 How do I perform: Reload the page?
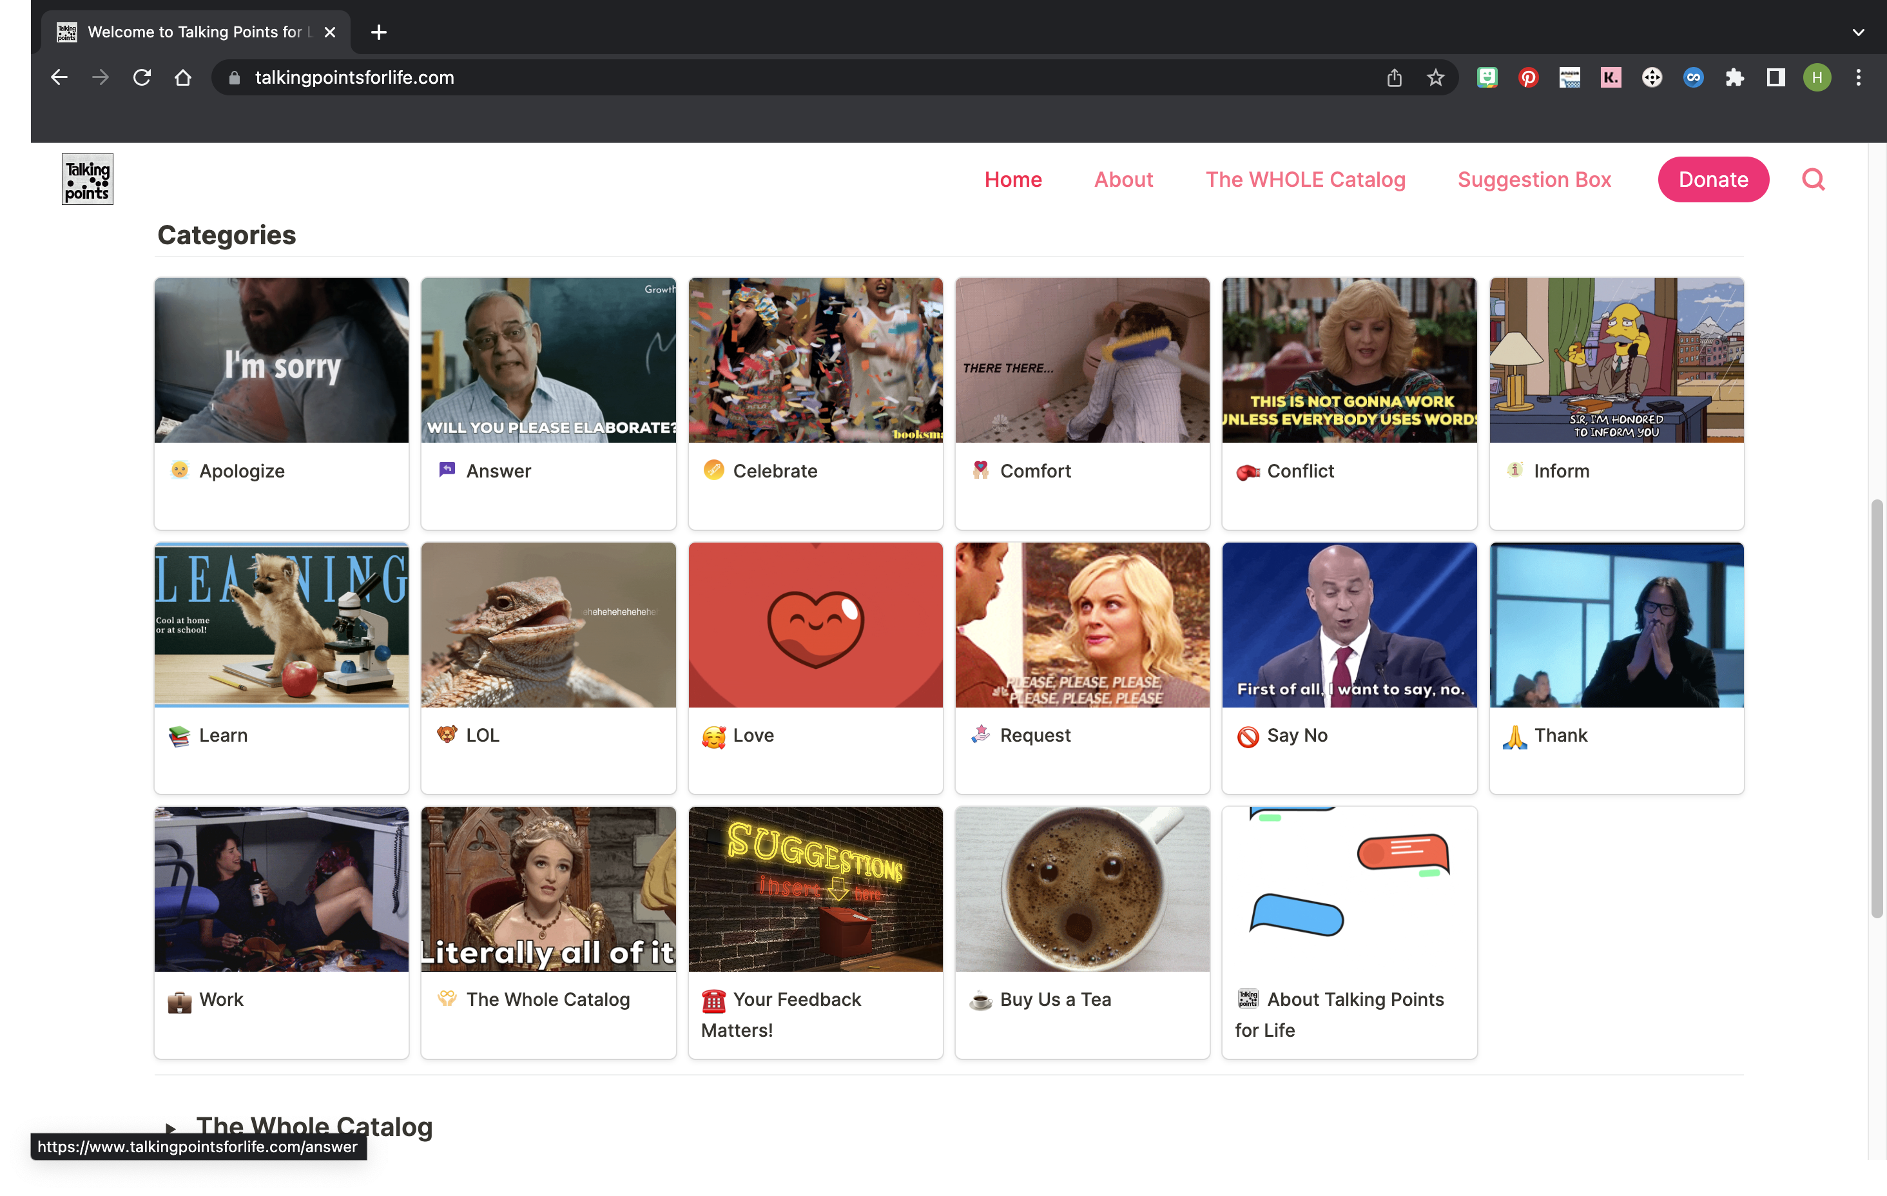pos(142,77)
